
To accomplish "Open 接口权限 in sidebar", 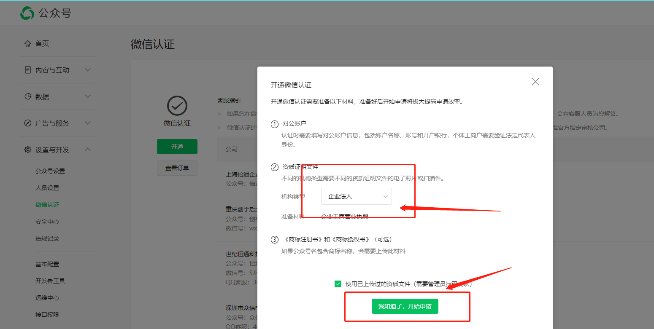I will [x=47, y=315].
